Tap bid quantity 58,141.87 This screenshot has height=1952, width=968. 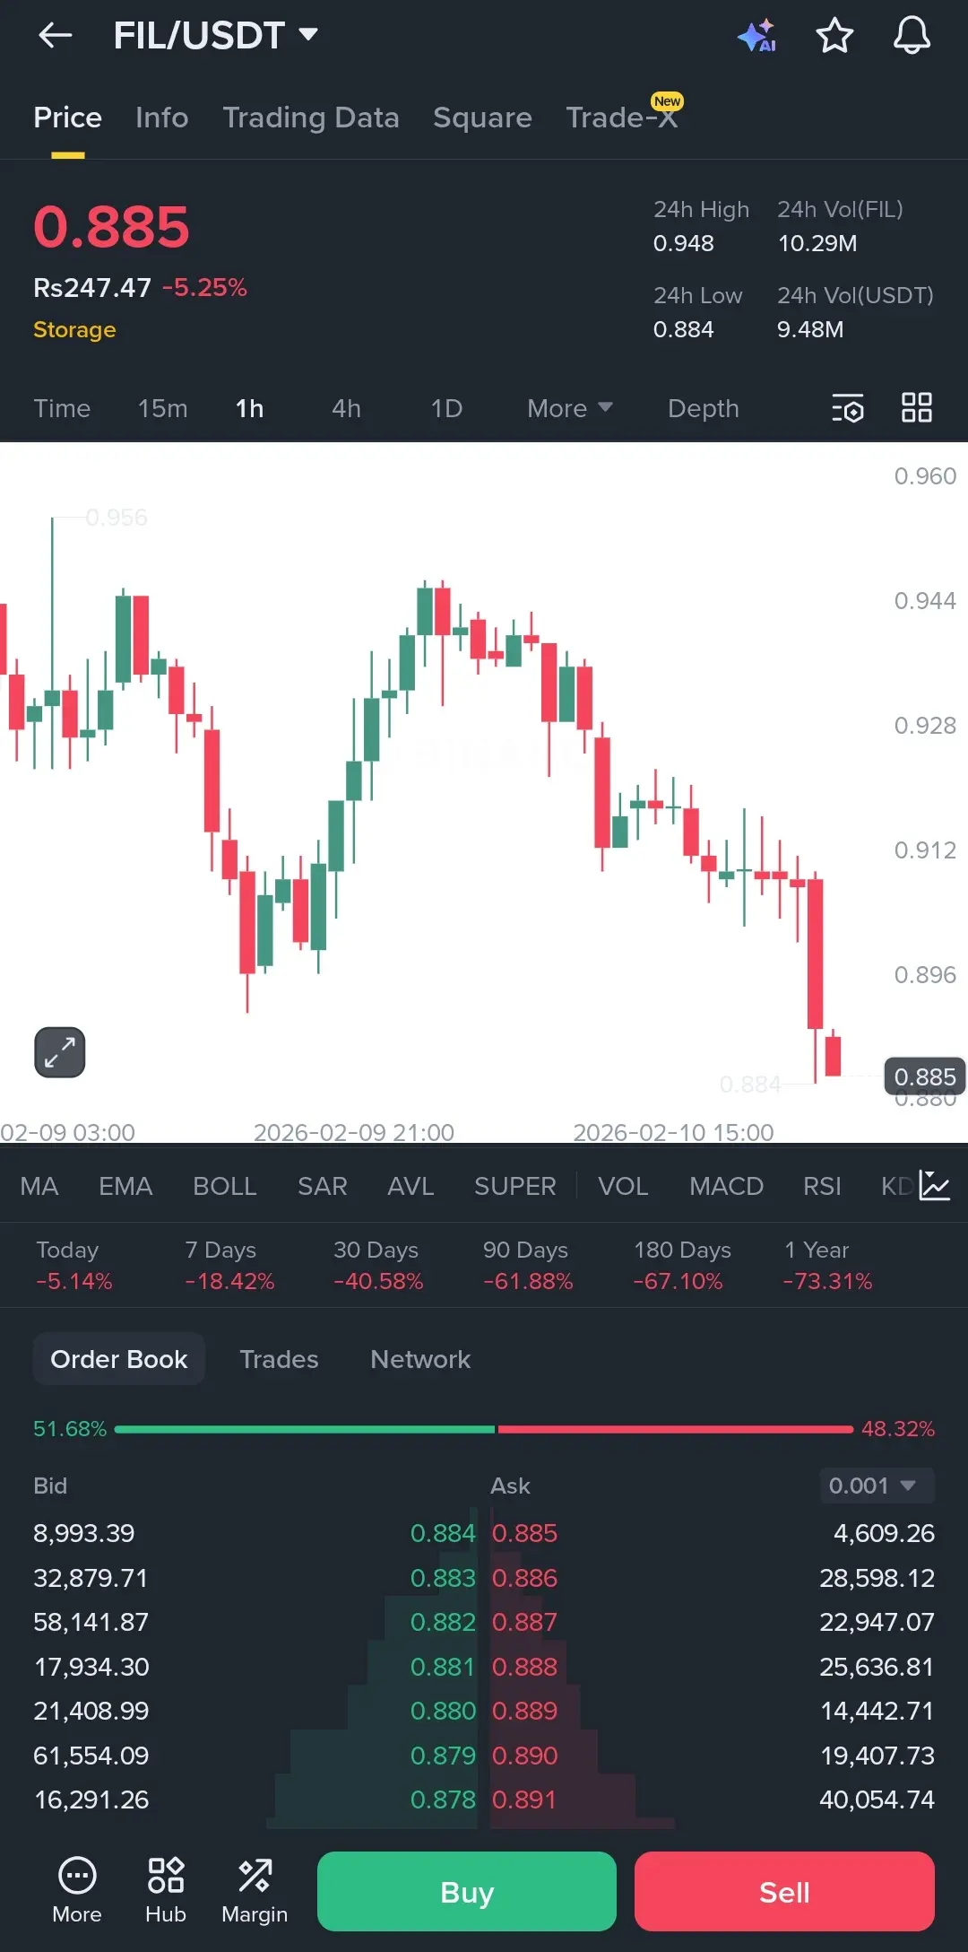pos(91,1622)
